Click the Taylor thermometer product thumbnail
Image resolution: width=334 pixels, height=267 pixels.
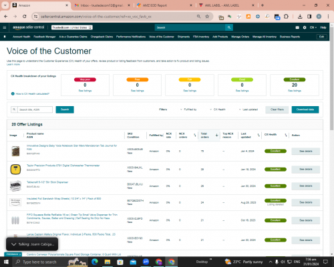tap(15, 170)
